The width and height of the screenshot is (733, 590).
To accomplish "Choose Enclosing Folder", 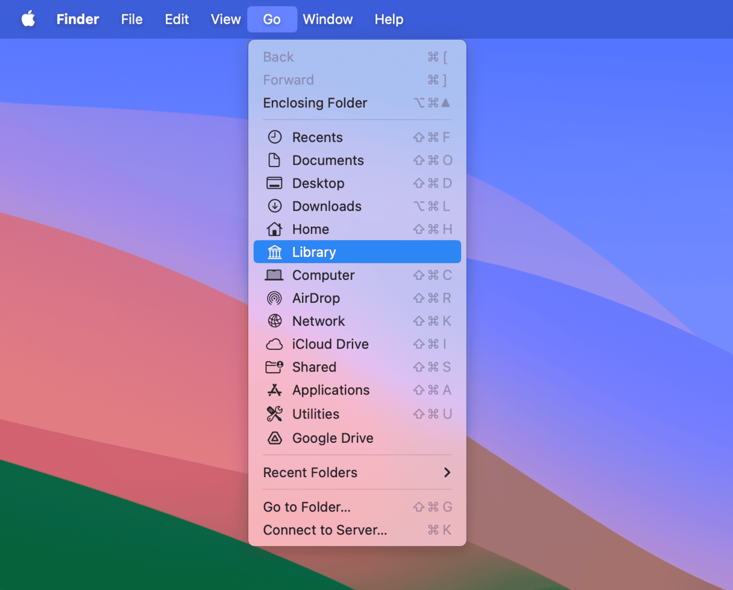I will tap(357, 103).
